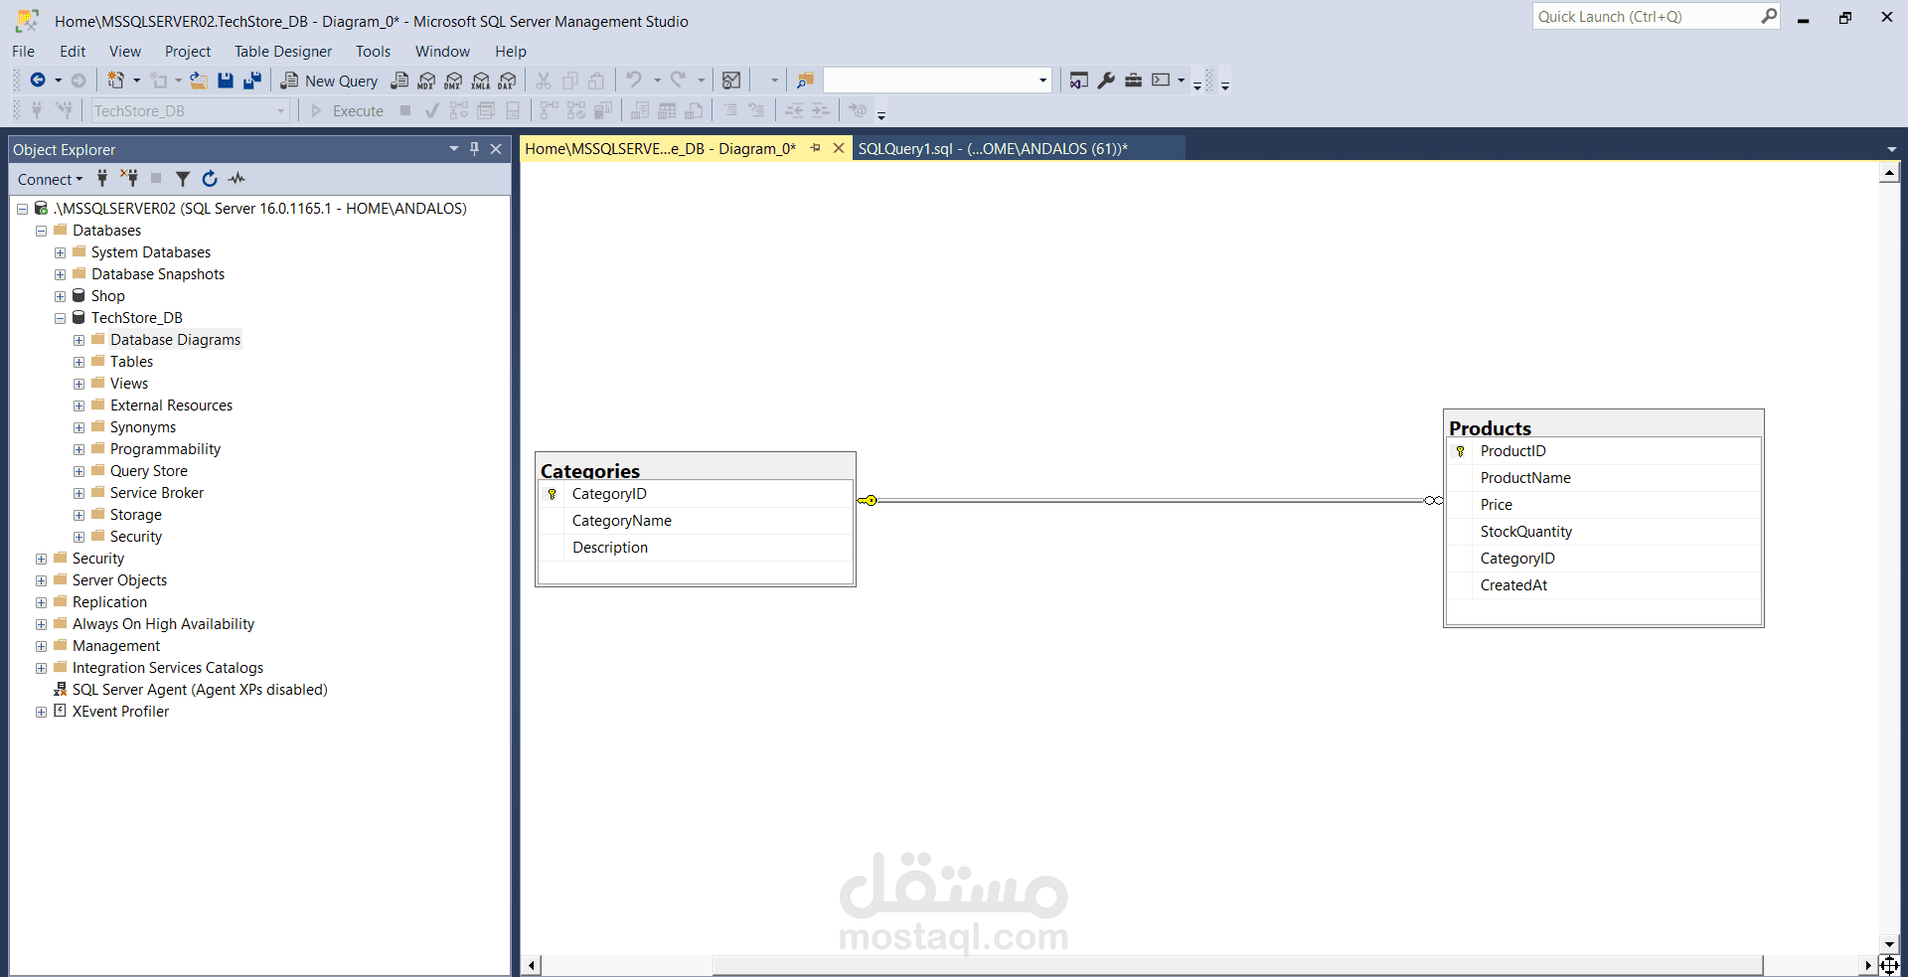Open the File menu
The width and height of the screenshot is (1908, 977).
coord(23,51)
